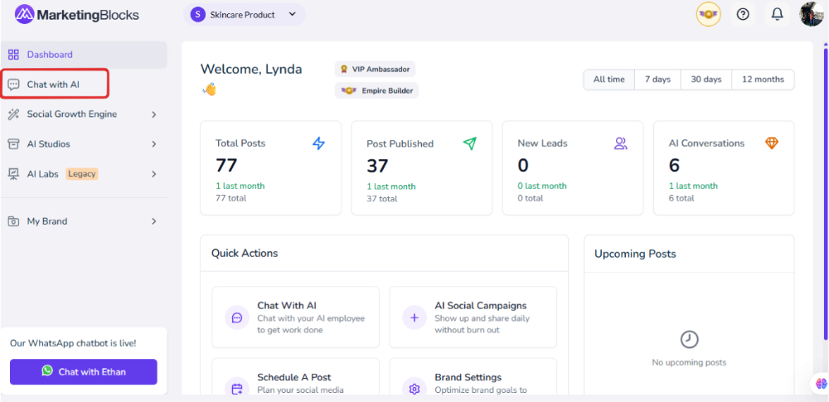Expand the Social Growth Engine menu
The height and width of the screenshot is (402, 829).
pyautogui.click(x=83, y=114)
